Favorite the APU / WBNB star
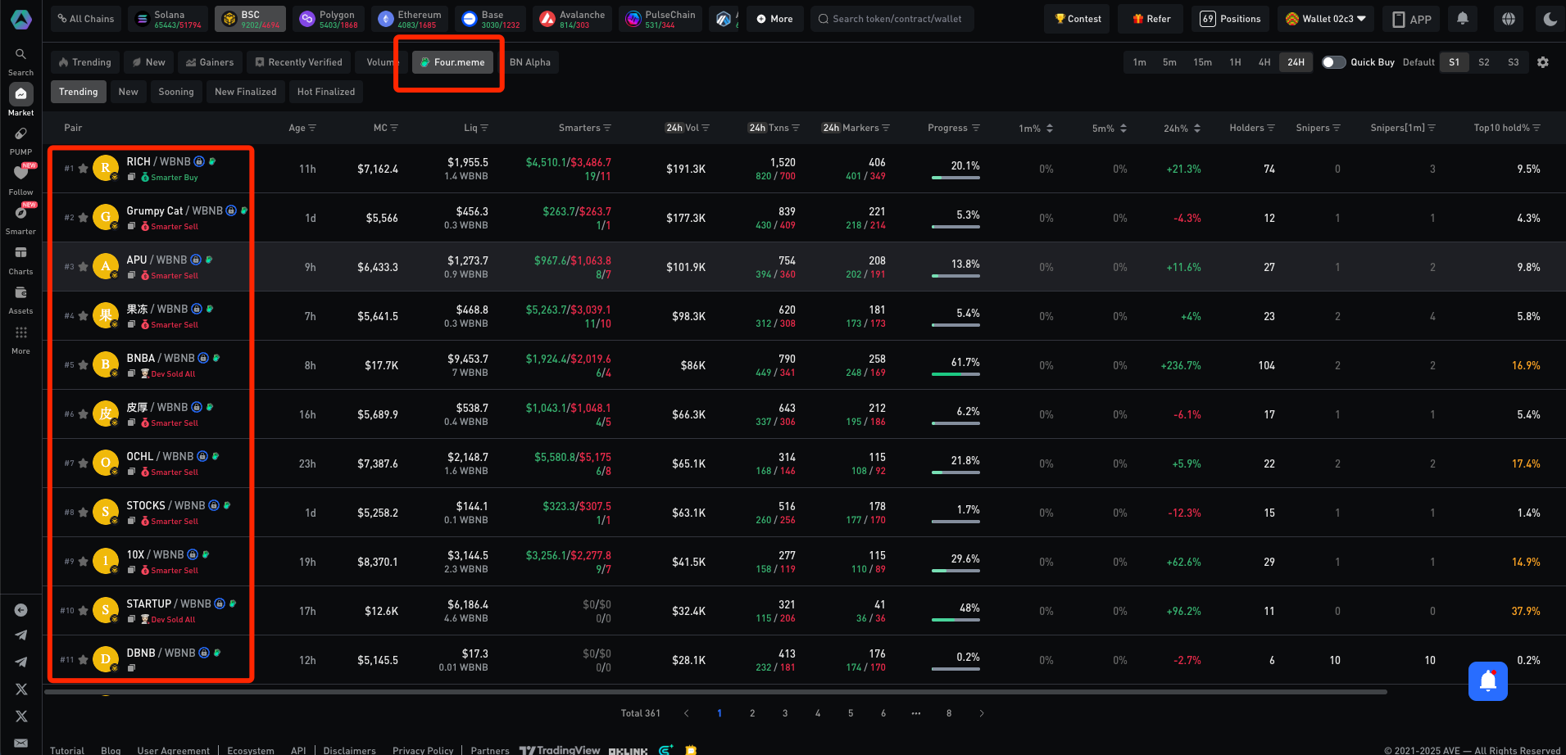 pos(83,267)
